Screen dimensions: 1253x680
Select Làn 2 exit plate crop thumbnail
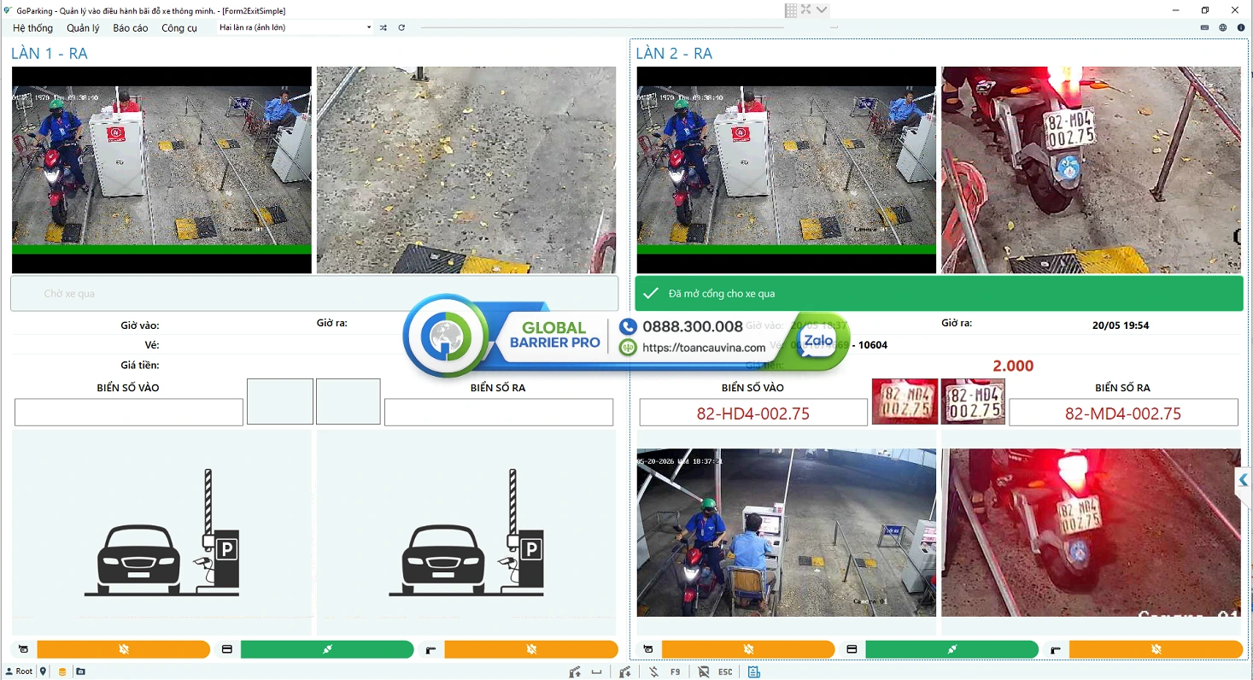(x=973, y=402)
